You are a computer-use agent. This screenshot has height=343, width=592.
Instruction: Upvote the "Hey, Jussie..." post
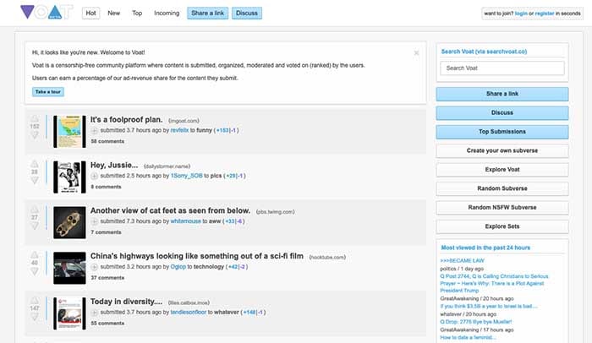pos(35,164)
